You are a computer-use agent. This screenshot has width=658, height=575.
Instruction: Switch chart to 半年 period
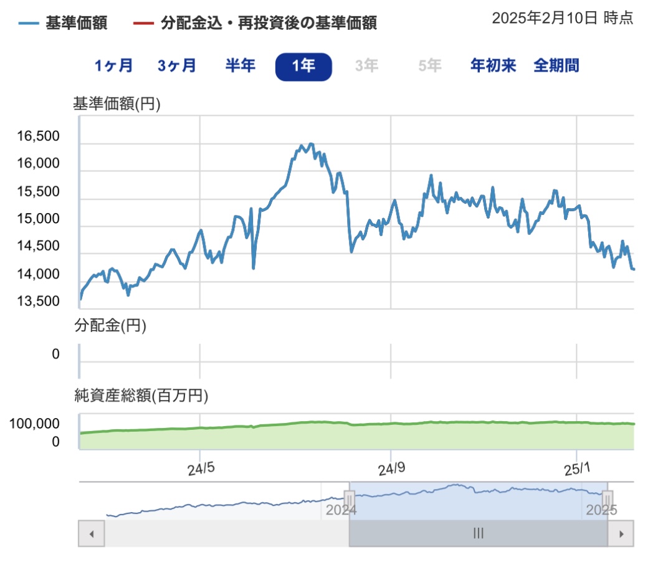pos(240,66)
